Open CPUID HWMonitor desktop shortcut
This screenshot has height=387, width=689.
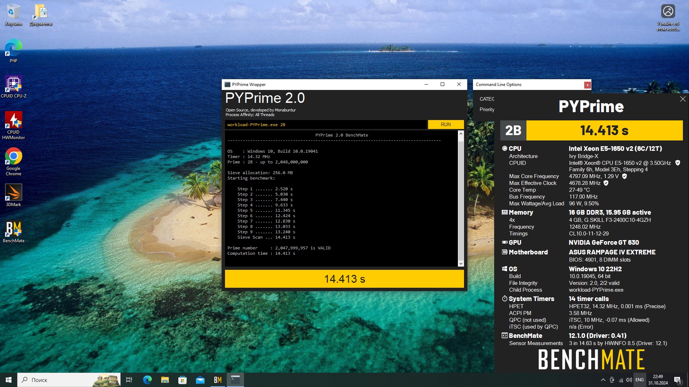[13, 125]
